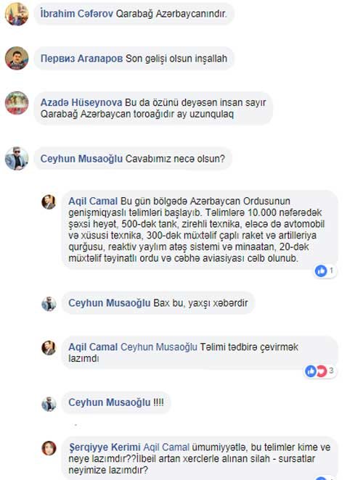
Task: Click Ceyhun Musaoğlu's name on the "!!!!" reply
Action: click(x=110, y=402)
